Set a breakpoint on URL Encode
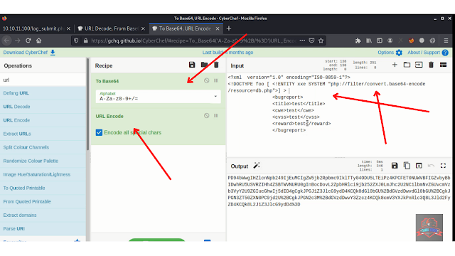The image size is (455, 256). pos(216,115)
